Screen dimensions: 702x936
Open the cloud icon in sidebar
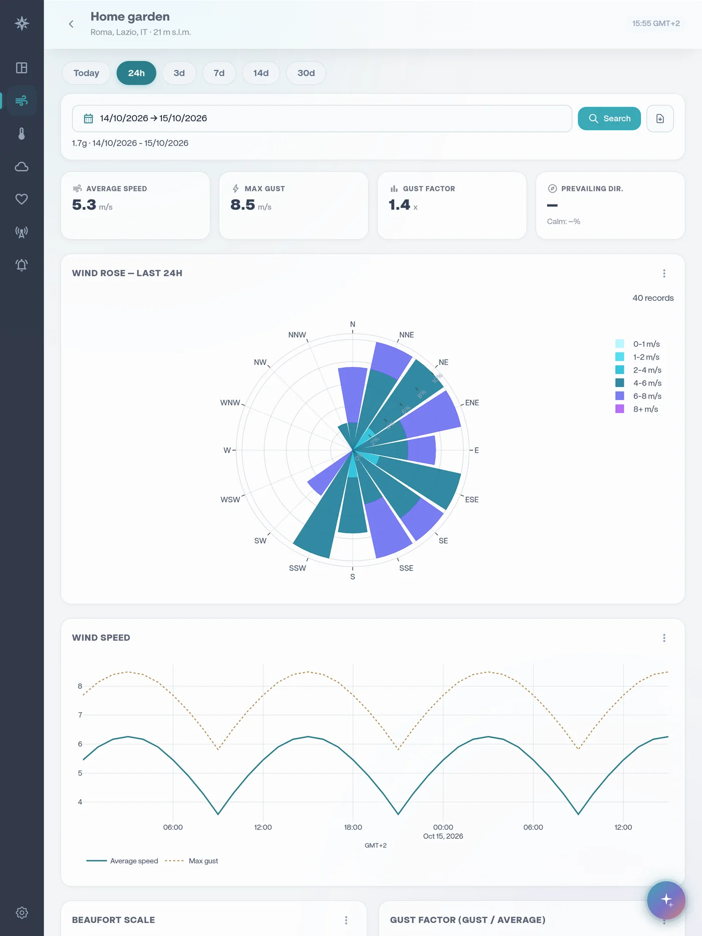(x=22, y=166)
